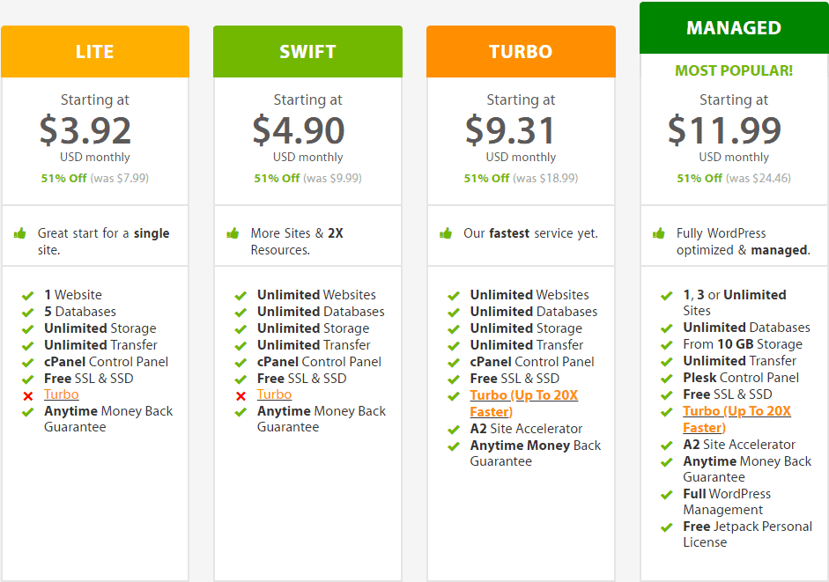The width and height of the screenshot is (829, 582).
Task: Click 'Free Jetpack Personal License' text
Action: 748,534
